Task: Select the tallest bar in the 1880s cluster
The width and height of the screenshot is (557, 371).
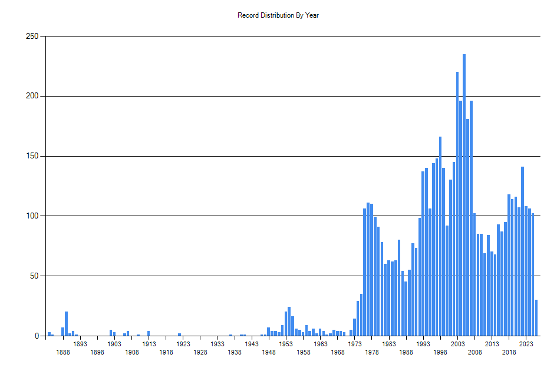Action: tap(66, 324)
